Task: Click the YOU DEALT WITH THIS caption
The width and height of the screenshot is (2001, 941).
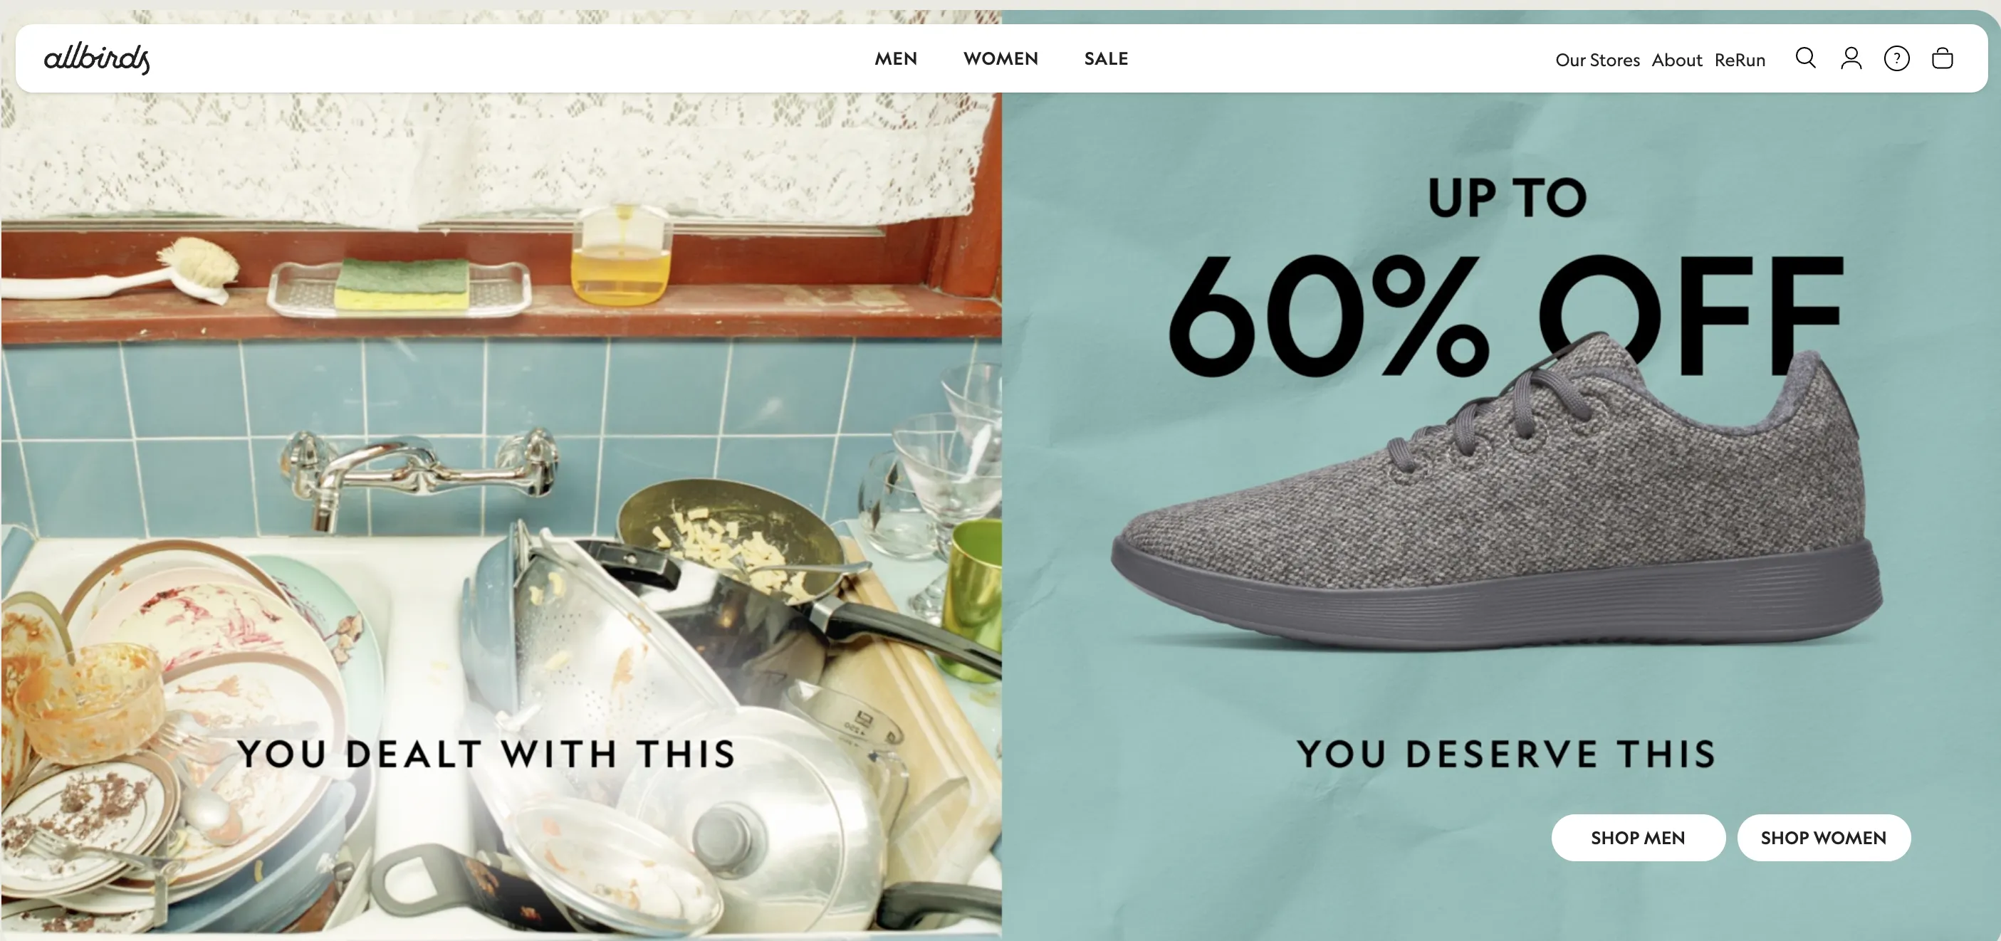Action: 486,754
